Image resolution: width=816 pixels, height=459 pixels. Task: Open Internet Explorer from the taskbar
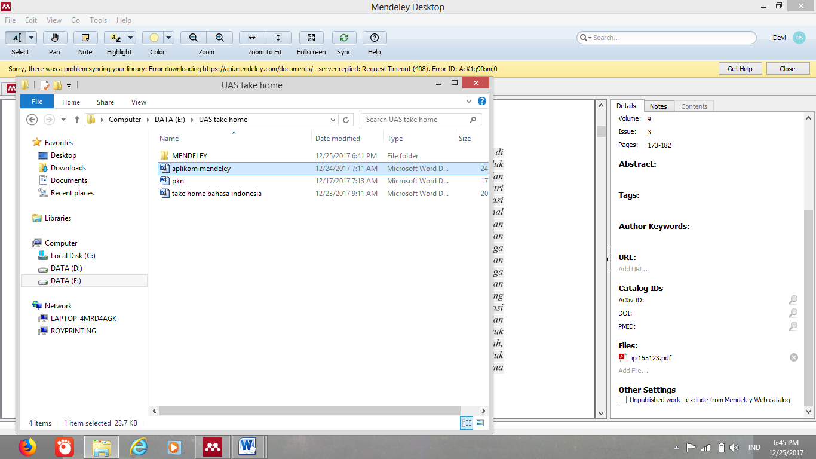(x=139, y=446)
